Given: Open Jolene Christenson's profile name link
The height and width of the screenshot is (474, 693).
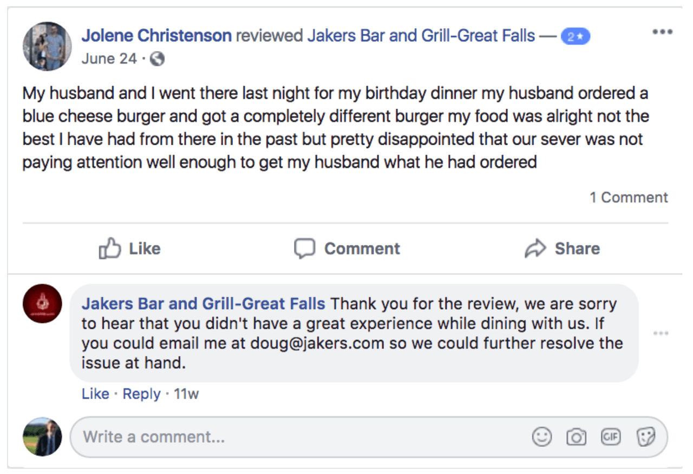Looking at the screenshot, I should 156,36.
